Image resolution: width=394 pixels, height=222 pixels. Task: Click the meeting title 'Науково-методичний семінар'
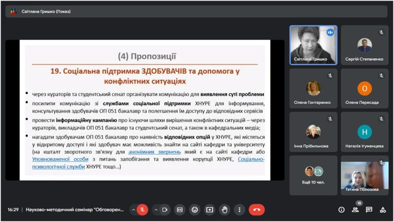74,210
